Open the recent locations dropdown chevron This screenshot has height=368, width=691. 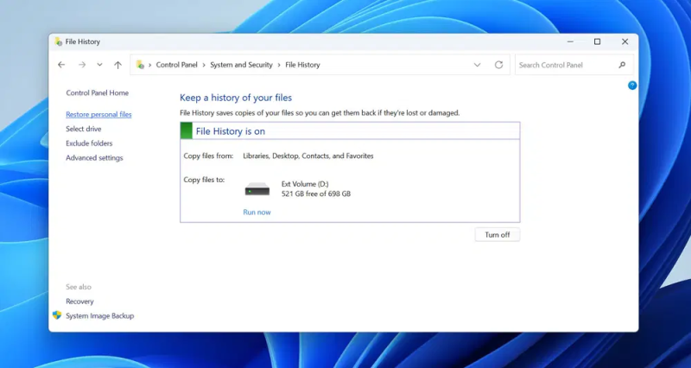pyautogui.click(x=99, y=65)
